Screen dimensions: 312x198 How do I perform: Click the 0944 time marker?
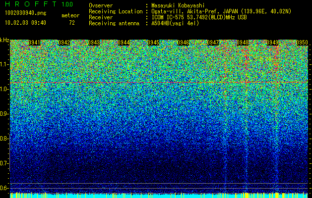click(x=124, y=43)
